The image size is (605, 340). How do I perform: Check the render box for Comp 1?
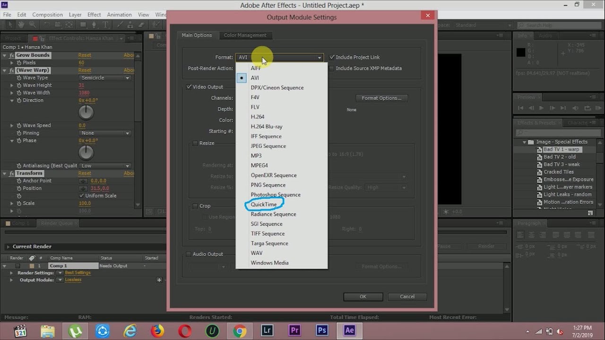click(x=17, y=266)
